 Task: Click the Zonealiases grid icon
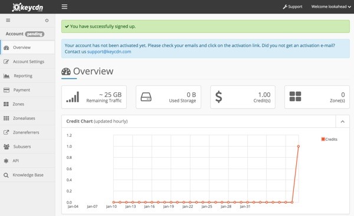pyautogui.click(x=6, y=118)
